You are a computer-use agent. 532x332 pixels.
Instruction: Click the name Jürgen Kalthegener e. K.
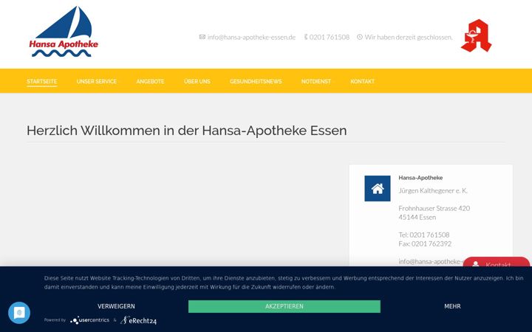coord(433,191)
